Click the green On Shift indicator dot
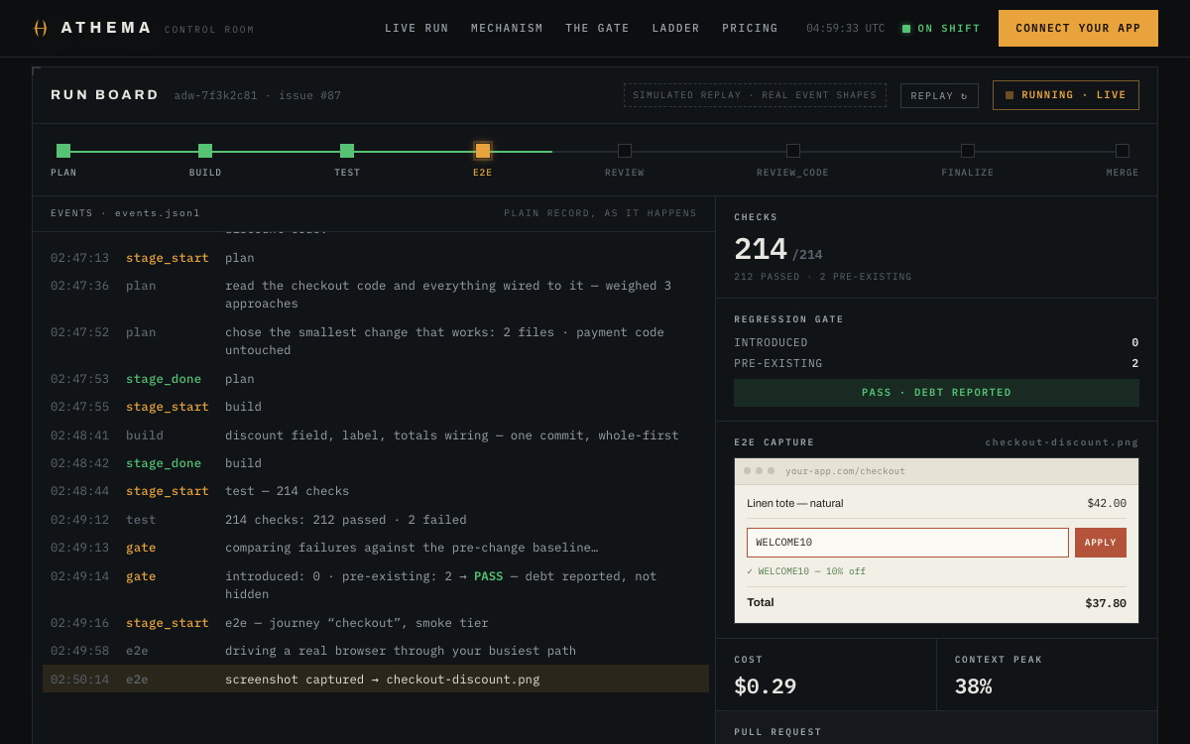 point(906,29)
